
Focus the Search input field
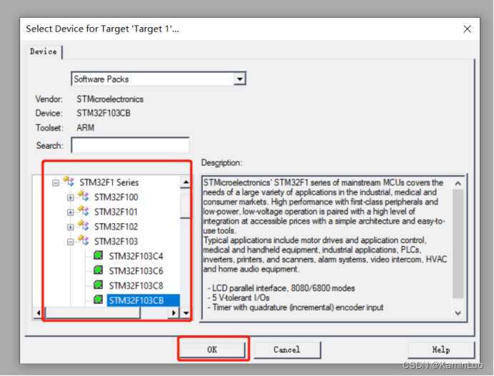click(x=130, y=145)
